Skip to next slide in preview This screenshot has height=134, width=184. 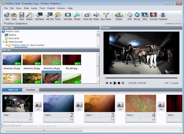click(111, 83)
